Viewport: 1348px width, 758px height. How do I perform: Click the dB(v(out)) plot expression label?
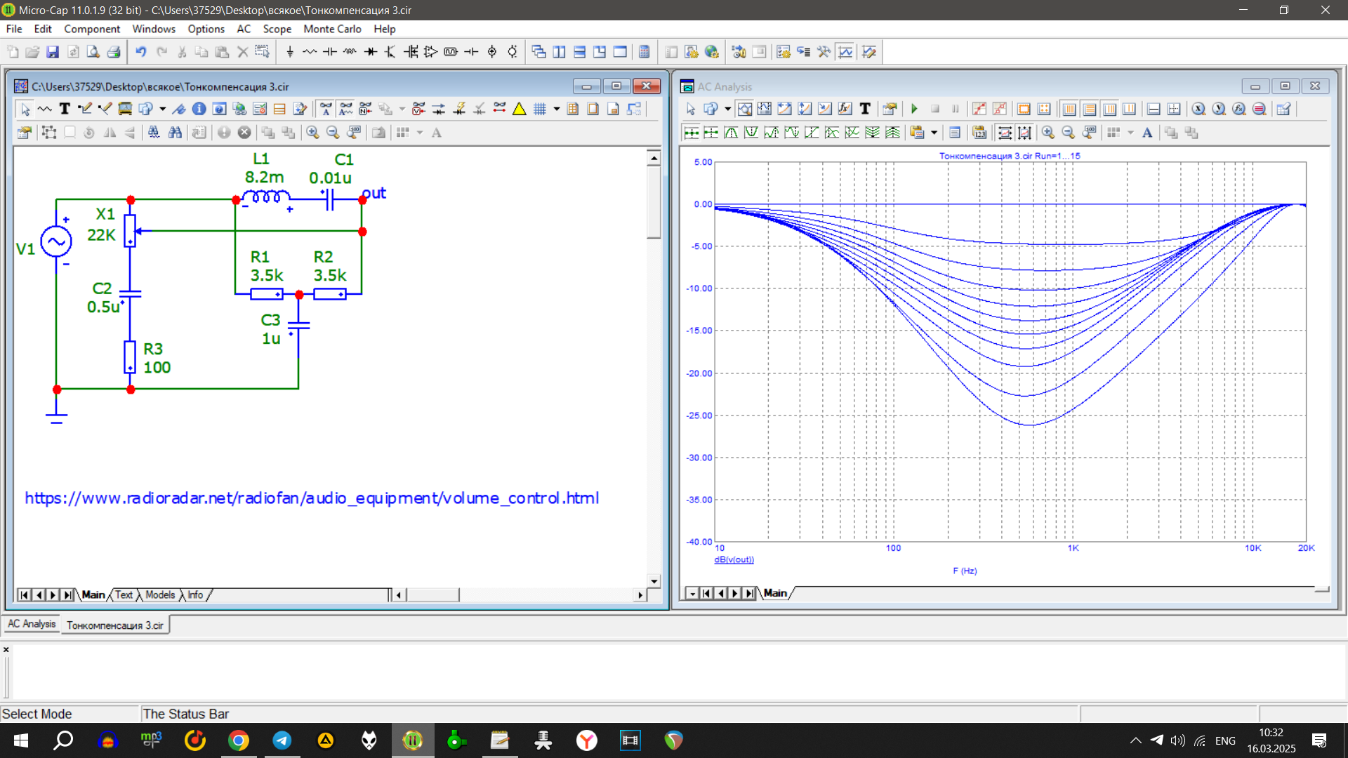click(734, 560)
